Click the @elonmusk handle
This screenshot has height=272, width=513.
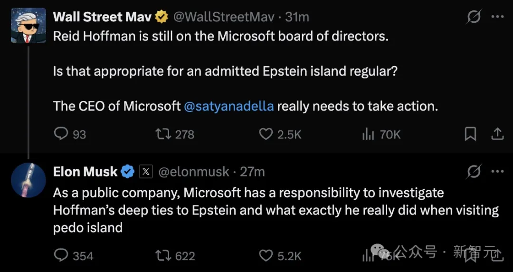pyautogui.click(x=193, y=172)
